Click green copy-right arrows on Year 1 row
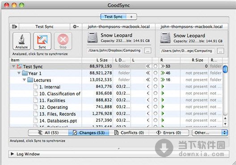Screen dimensions: 236x165 coord(163,73)
